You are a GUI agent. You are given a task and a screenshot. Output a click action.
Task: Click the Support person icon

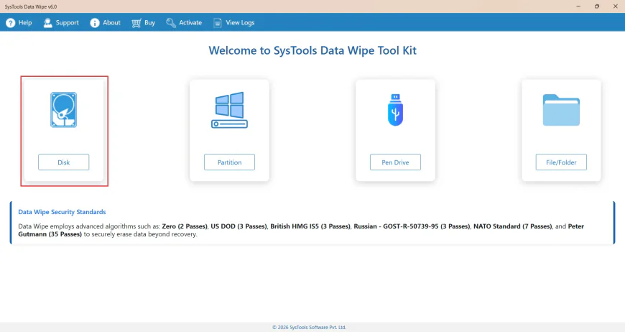coord(48,23)
